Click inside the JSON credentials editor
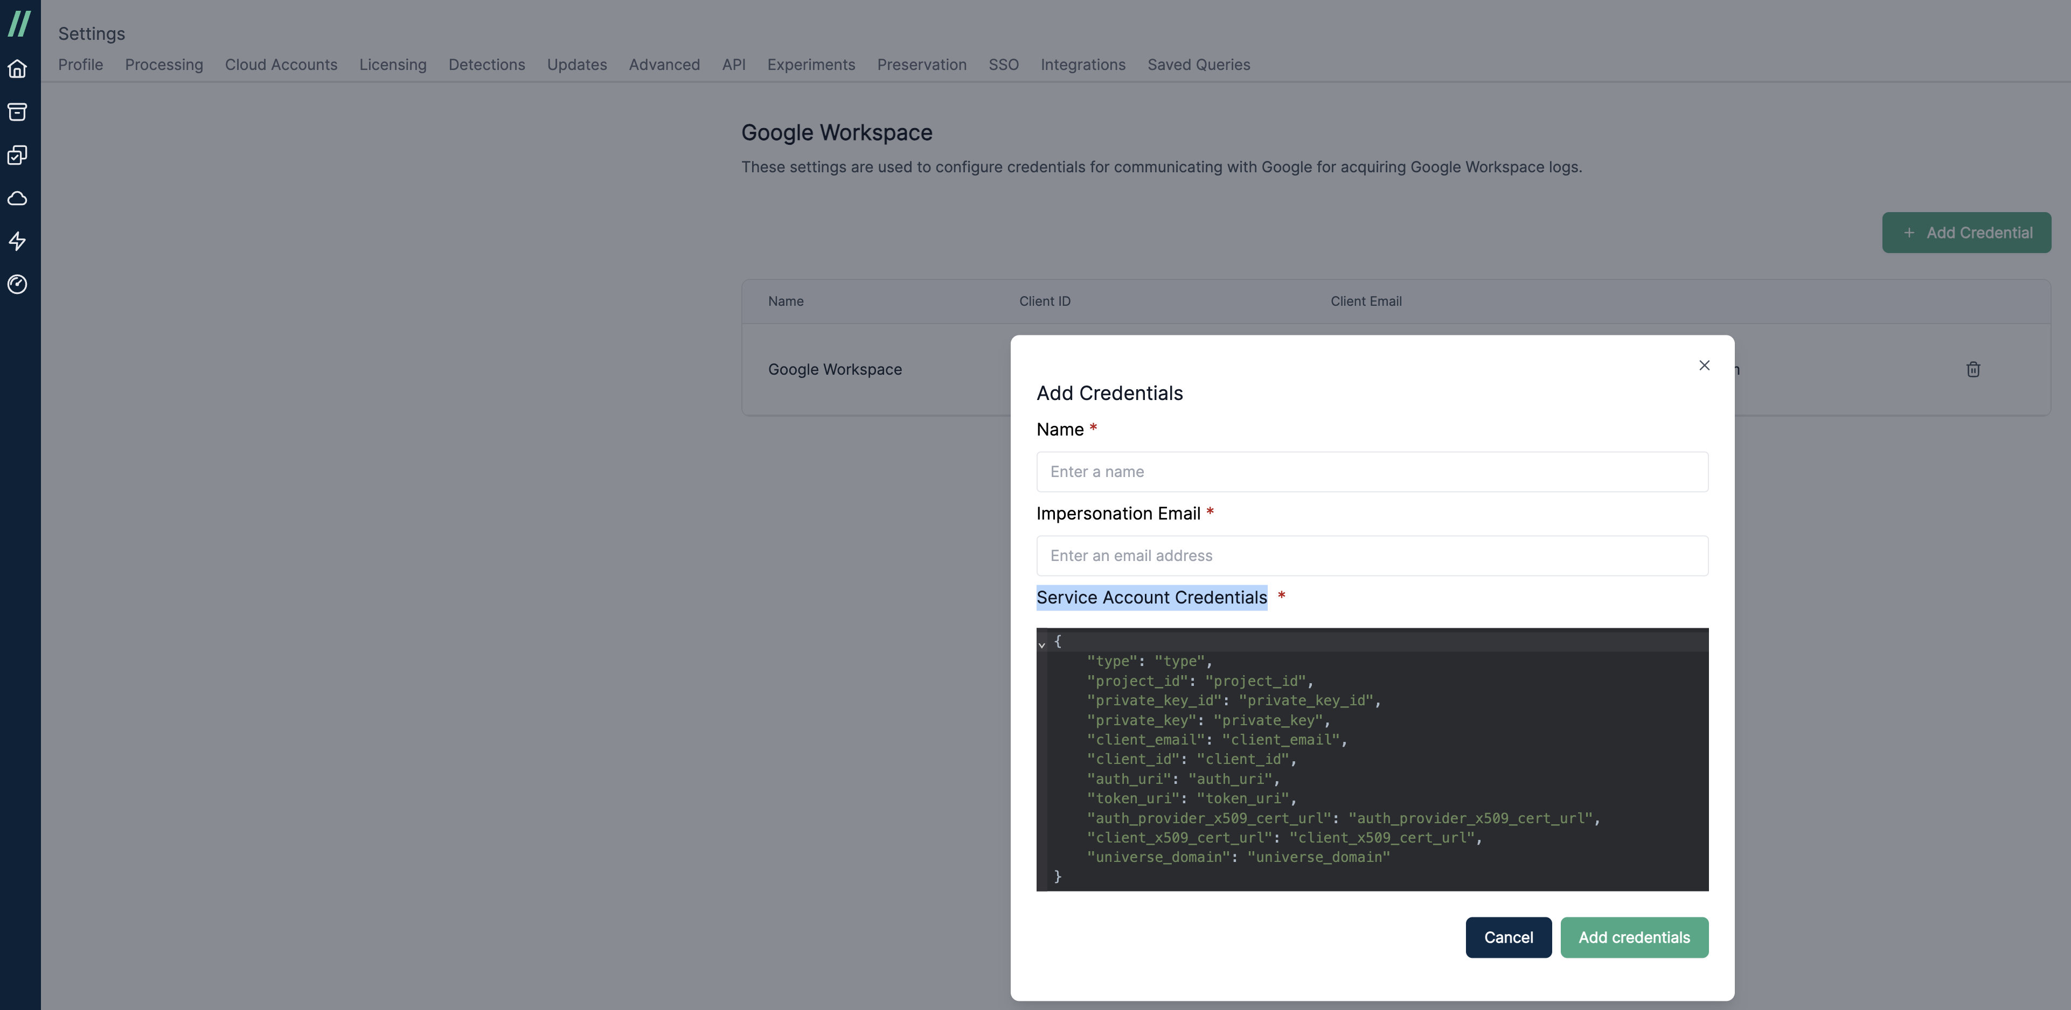 (1372, 759)
